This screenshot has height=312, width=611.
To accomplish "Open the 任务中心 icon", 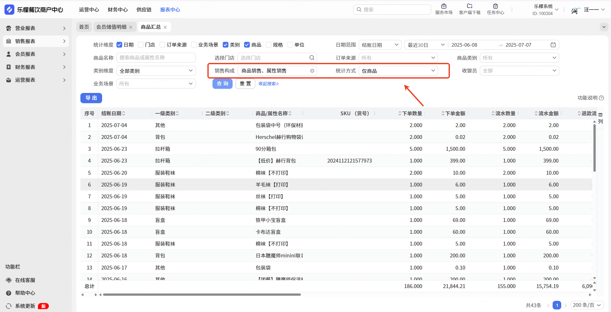I will coord(496,6).
